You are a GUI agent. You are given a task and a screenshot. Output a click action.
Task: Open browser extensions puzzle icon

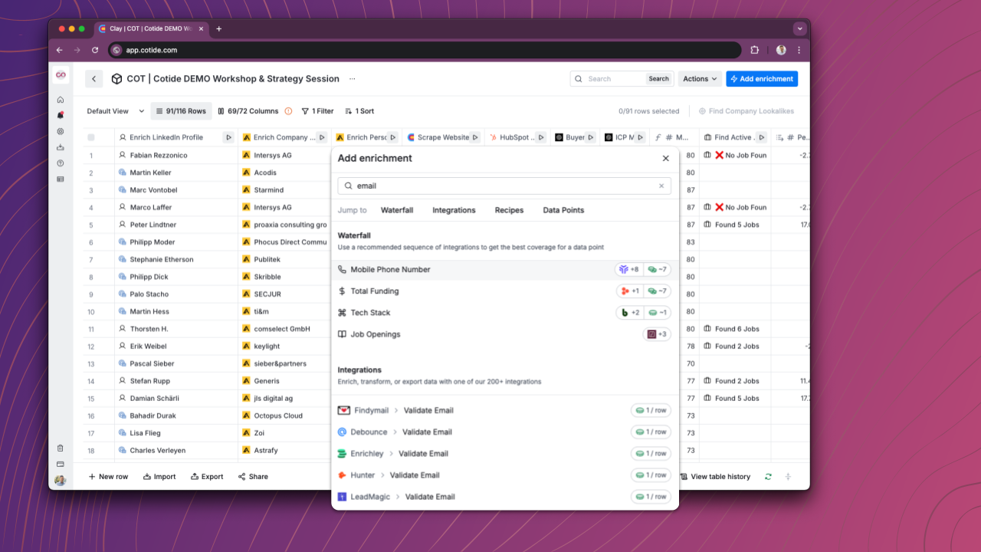[755, 50]
